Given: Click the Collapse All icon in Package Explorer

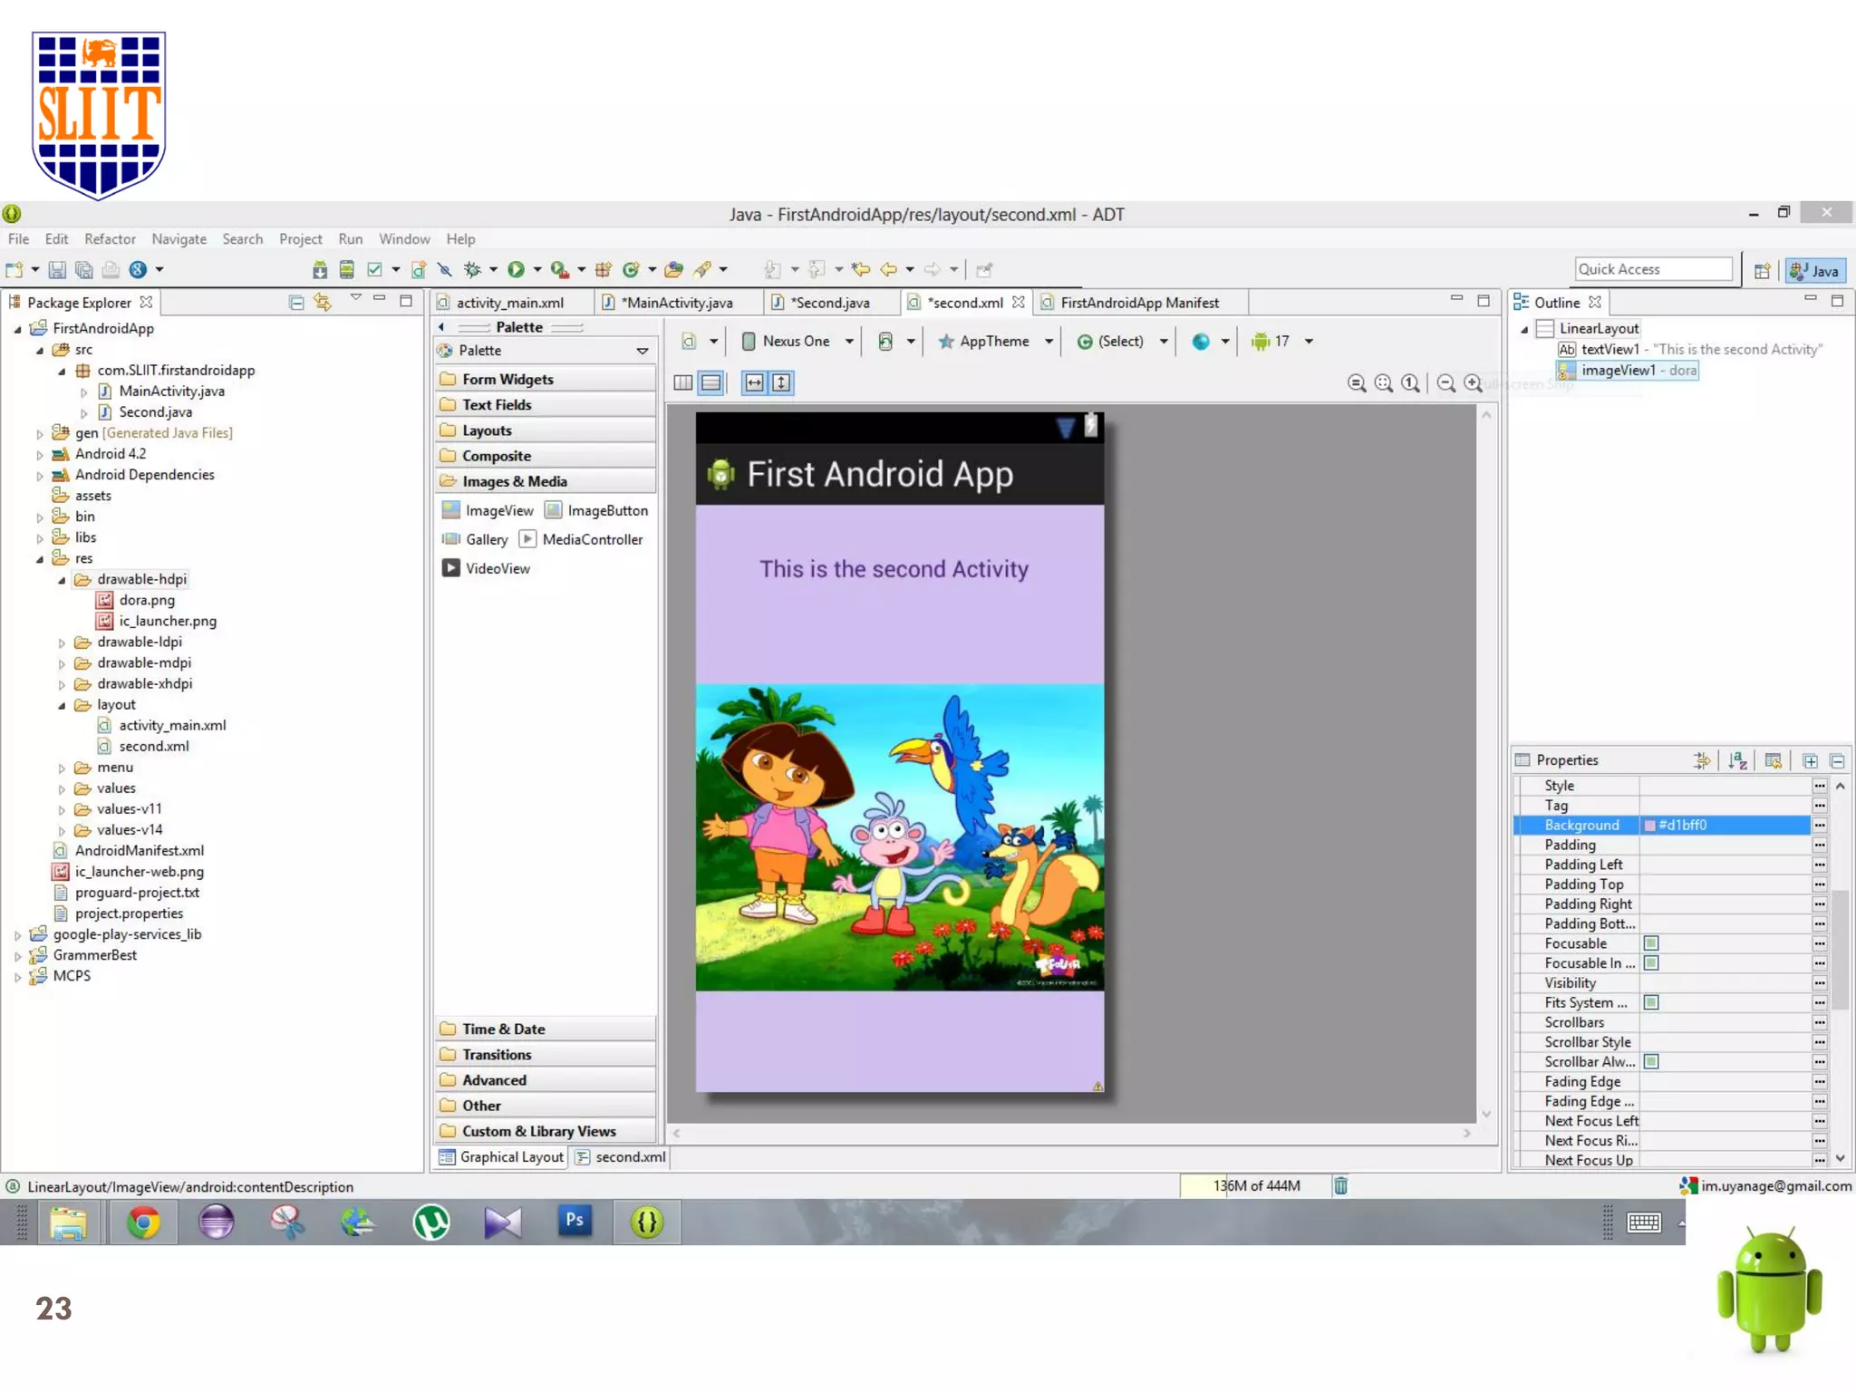Looking at the screenshot, I should 296,303.
